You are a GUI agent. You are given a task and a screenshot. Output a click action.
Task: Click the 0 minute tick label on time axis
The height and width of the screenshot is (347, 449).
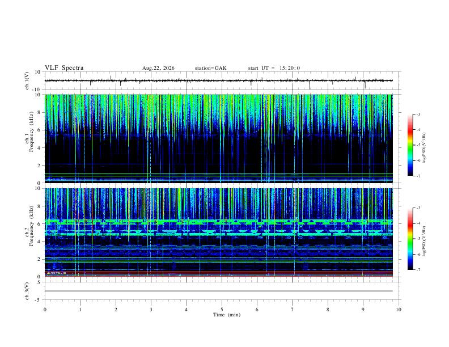point(45,310)
